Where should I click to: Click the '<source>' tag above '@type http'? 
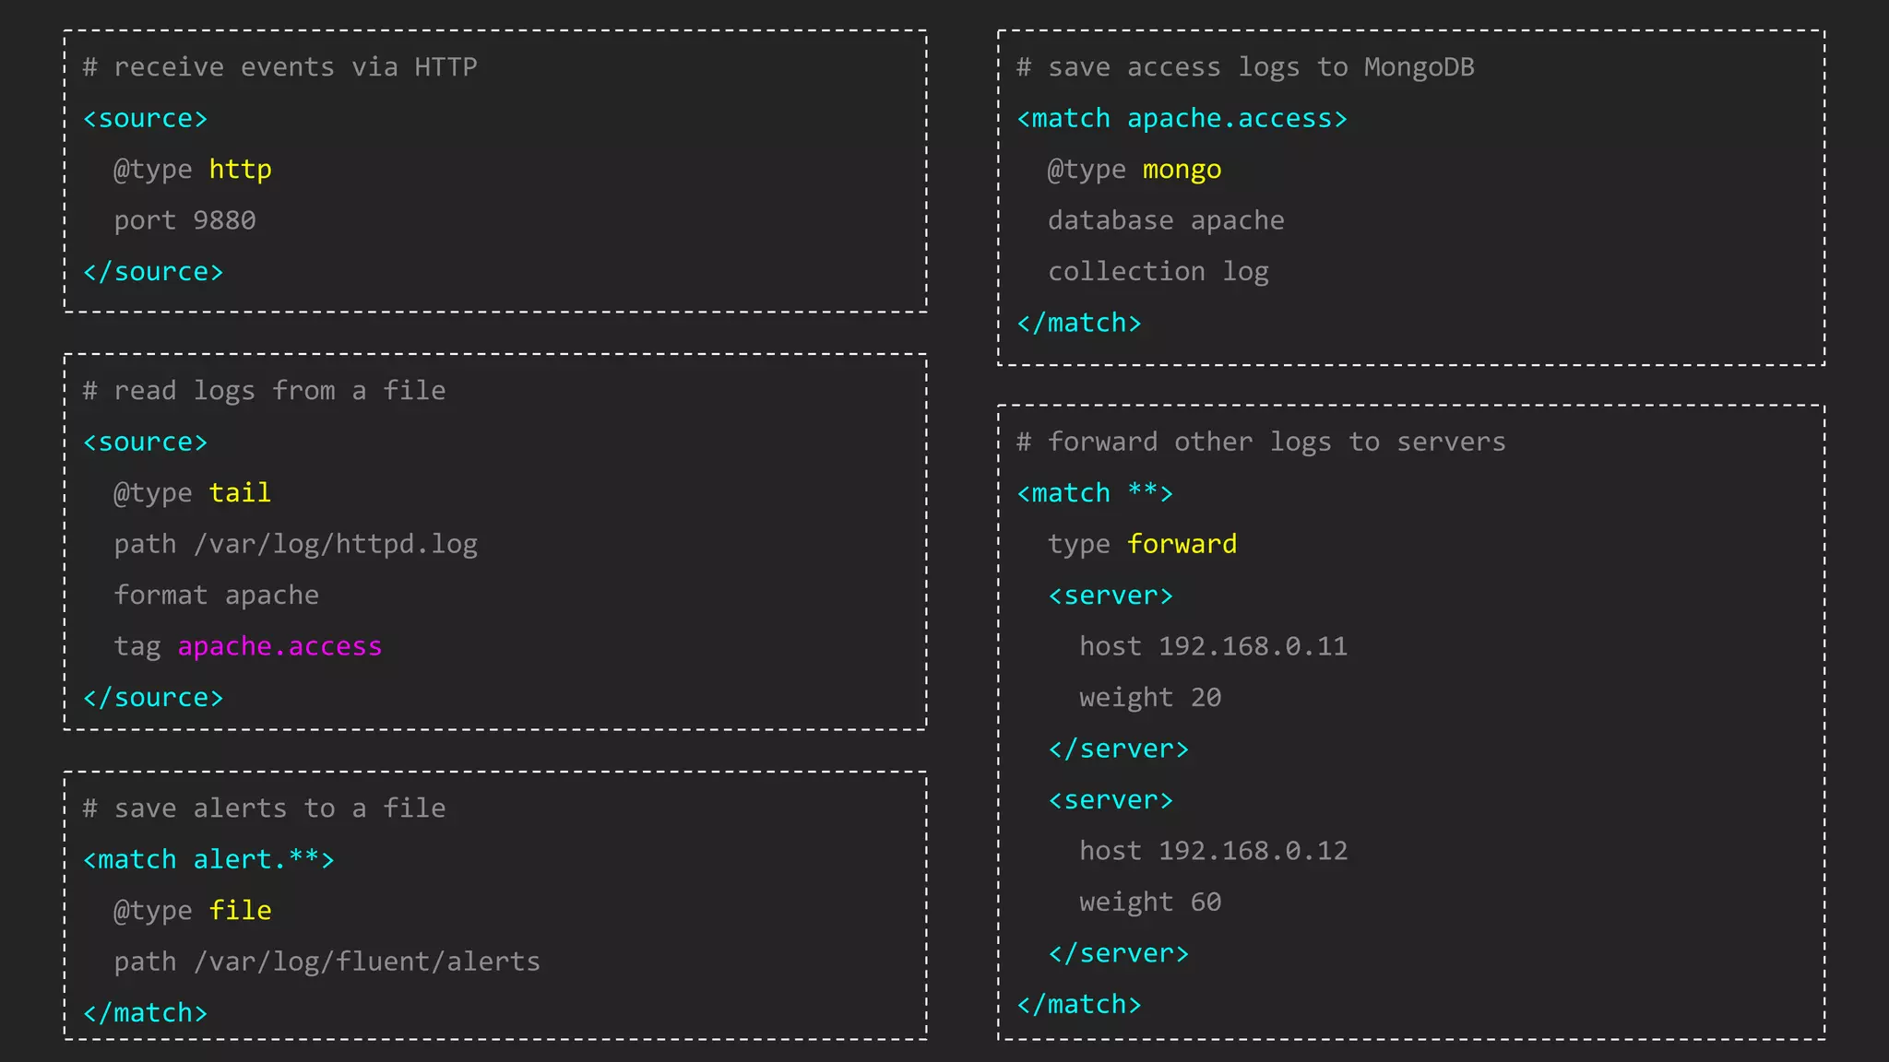click(145, 119)
